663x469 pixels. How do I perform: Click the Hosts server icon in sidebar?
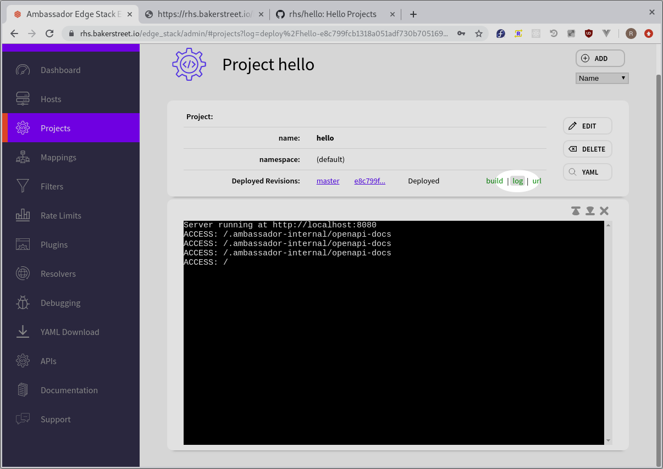click(23, 99)
